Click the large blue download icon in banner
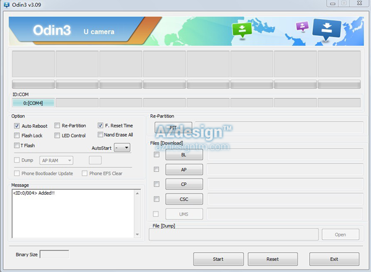The image size is (371, 272). point(326,29)
